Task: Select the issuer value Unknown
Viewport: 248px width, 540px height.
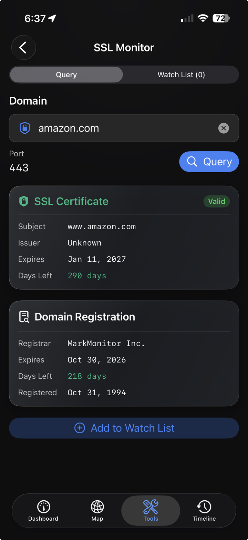Action: click(84, 243)
